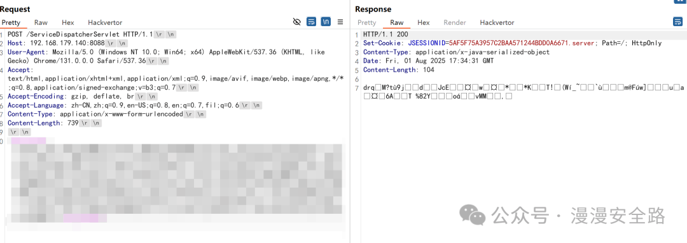The height and width of the screenshot is (243, 687).
Task: Toggle show newline characters icon
Action: pos(326,22)
